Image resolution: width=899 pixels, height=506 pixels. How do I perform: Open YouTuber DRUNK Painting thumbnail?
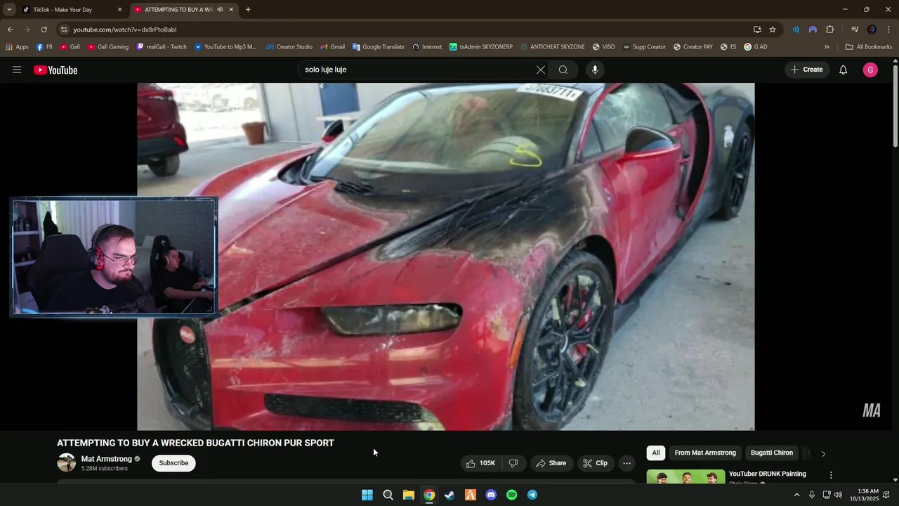(685, 476)
